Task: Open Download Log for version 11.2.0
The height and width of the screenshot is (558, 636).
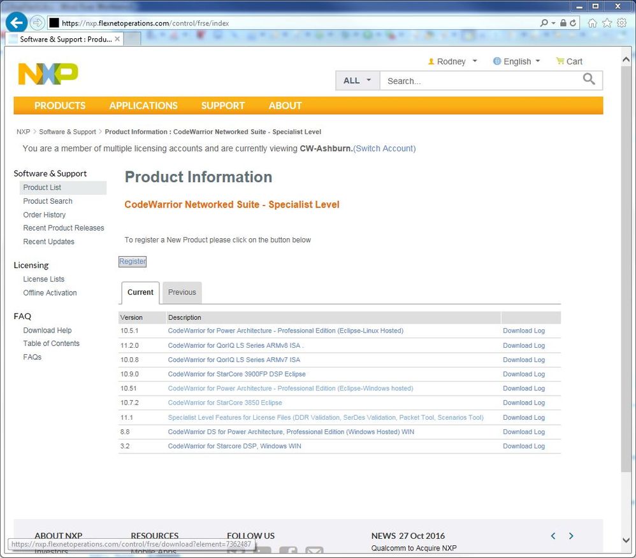Action: [524, 345]
